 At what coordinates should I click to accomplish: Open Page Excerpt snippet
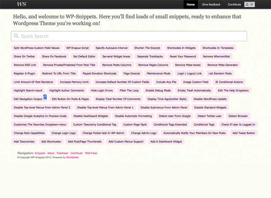coord(132,73)
